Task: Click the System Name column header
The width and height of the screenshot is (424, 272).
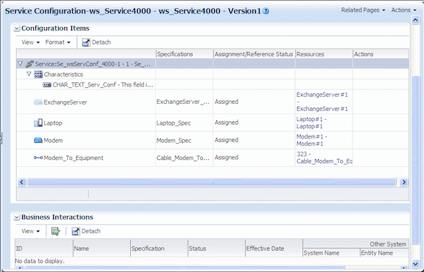Action: [331, 253]
